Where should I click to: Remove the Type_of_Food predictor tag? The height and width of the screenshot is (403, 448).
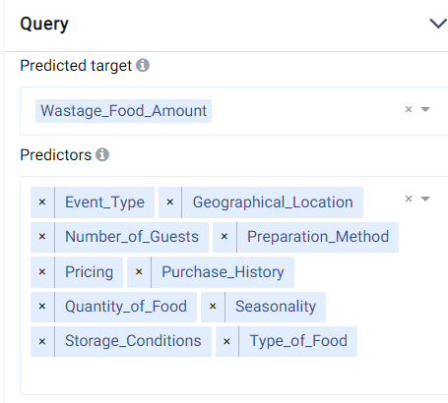point(226,342)
